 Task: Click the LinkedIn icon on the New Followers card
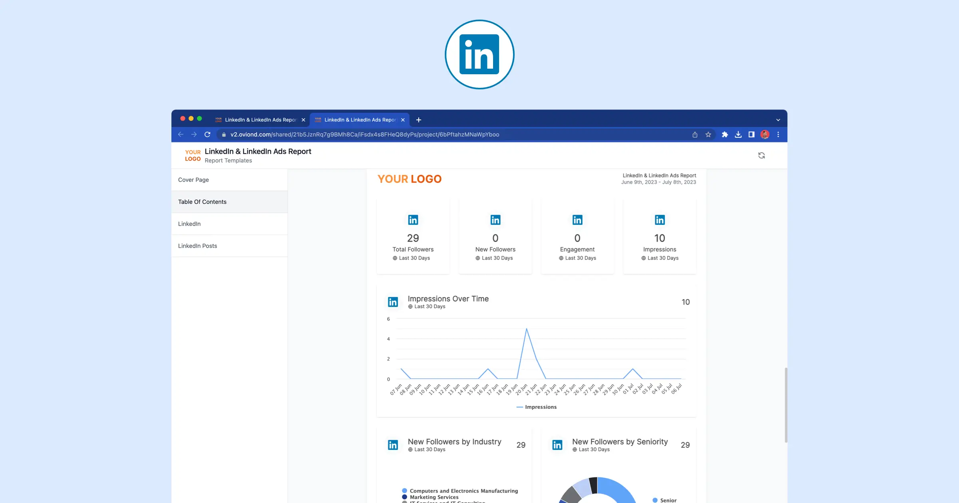click(495, 220)
